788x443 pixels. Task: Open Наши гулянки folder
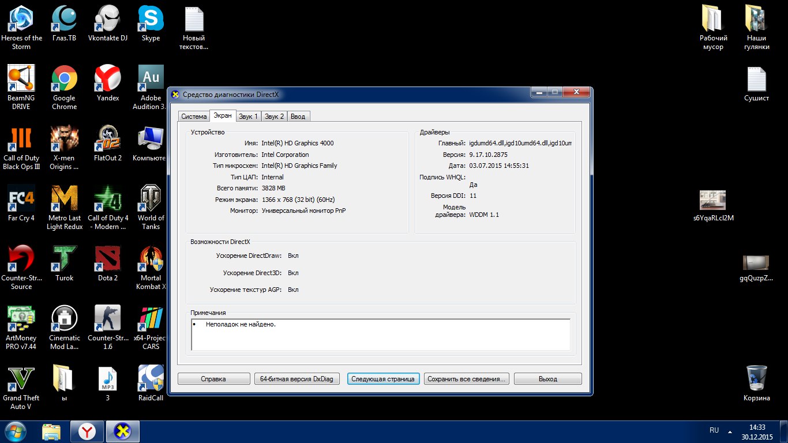pyautogui.click(x=756, y=28)
